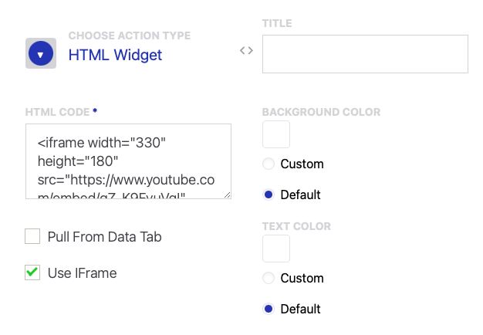Click the Background Color section label
483x335 pixels.
tap(321, 112)
